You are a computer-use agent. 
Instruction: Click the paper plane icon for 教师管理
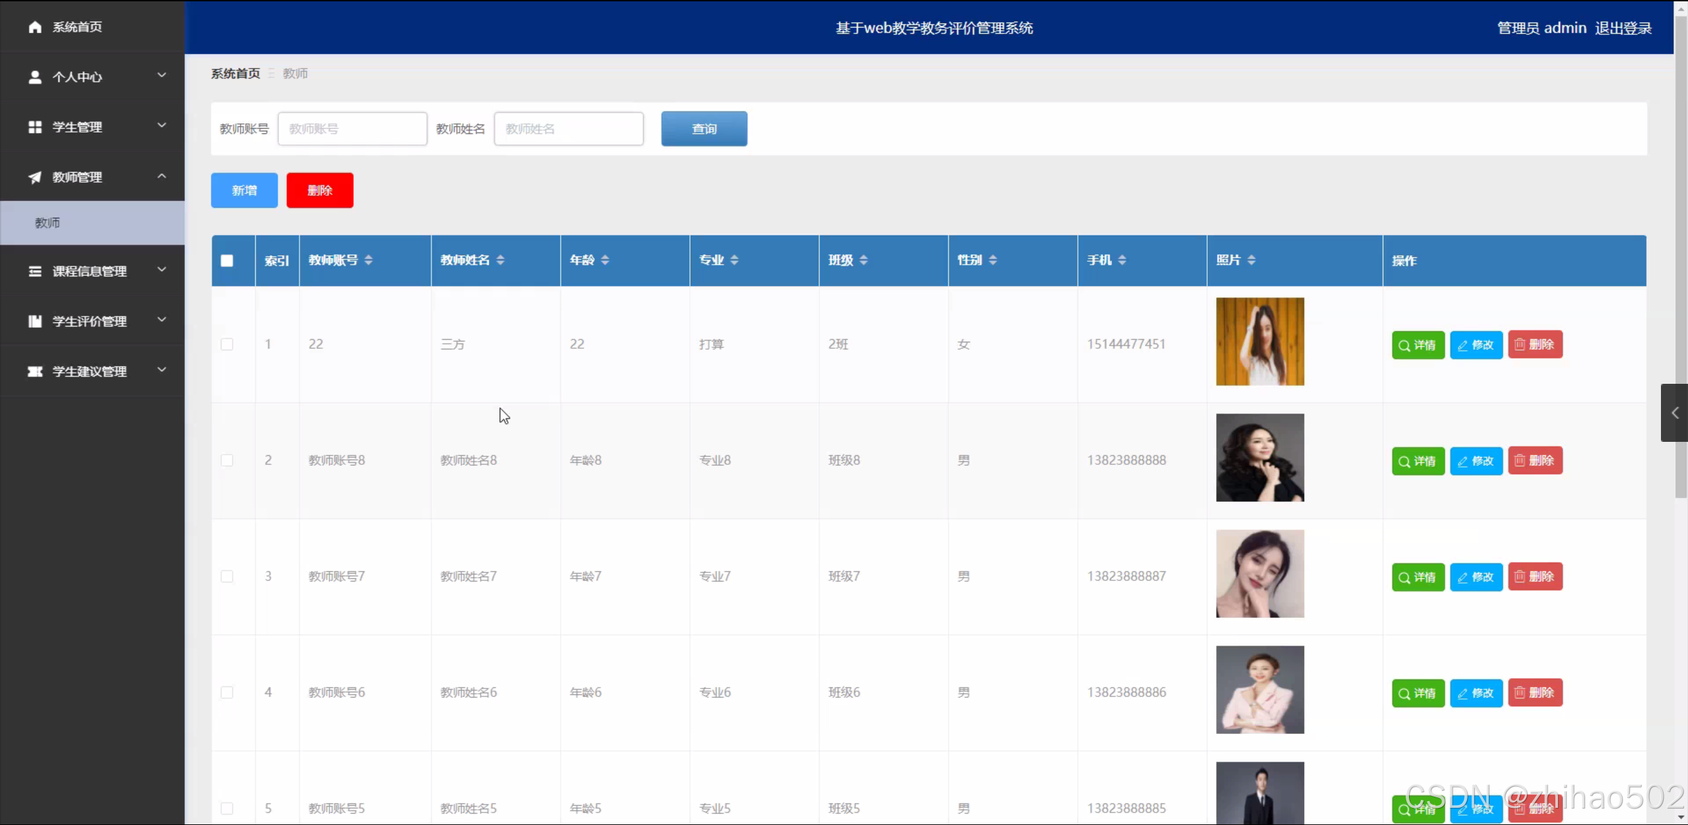pyautogui.click(x=35, y=177)
